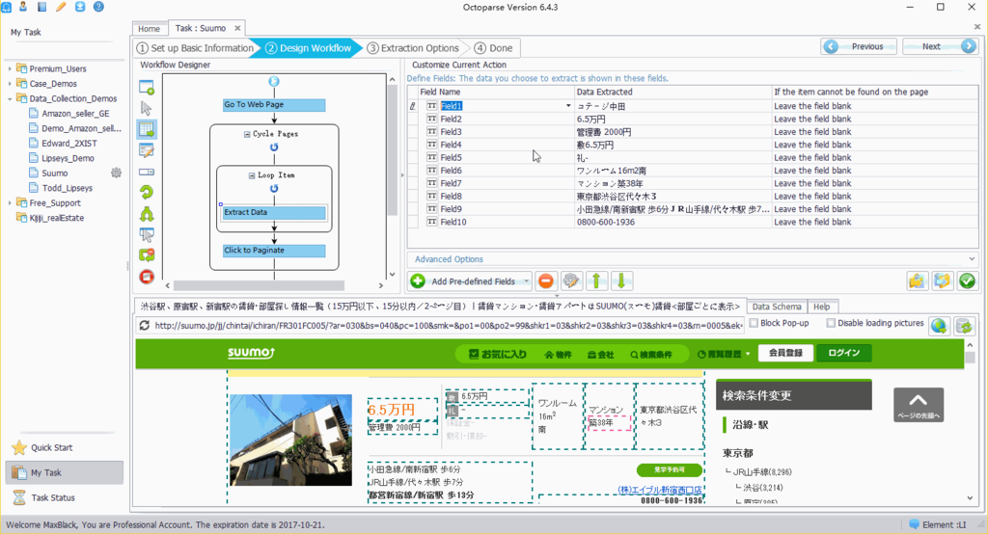Expand the Case_Demos folder
This screenshot has width=988, height=534.
point(10,84)
